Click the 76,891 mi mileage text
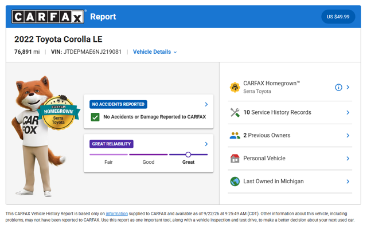367x225 pixels. click(x=27, y=52)
